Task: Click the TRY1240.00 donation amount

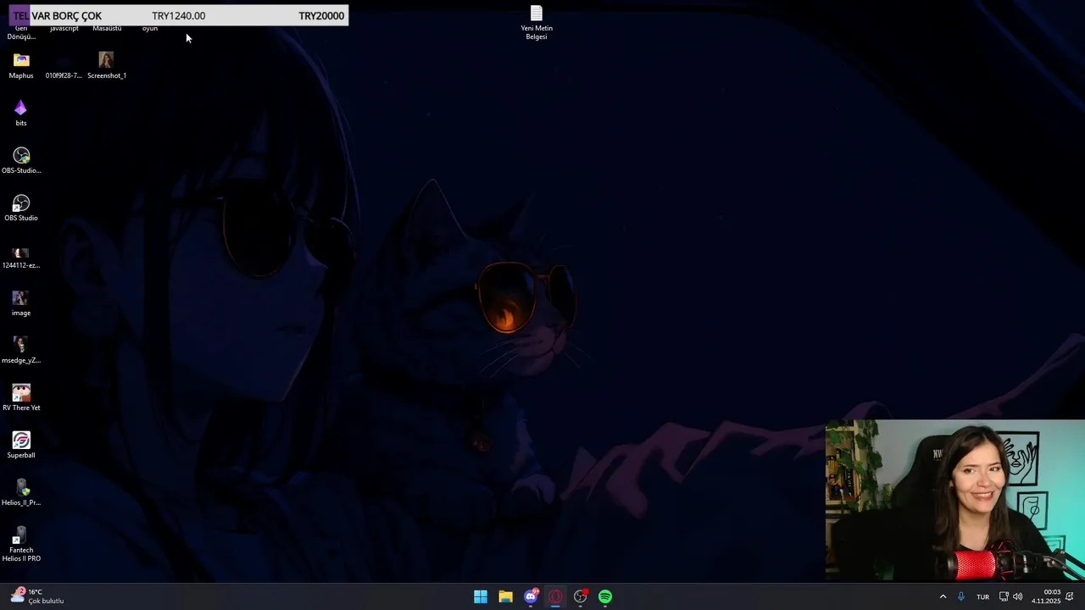Action: tap(179, 16)
